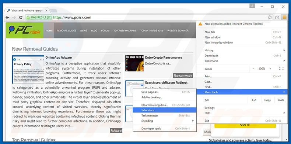Click the user profile icon in title bar
291x144 pixels.
coord(252,6)
